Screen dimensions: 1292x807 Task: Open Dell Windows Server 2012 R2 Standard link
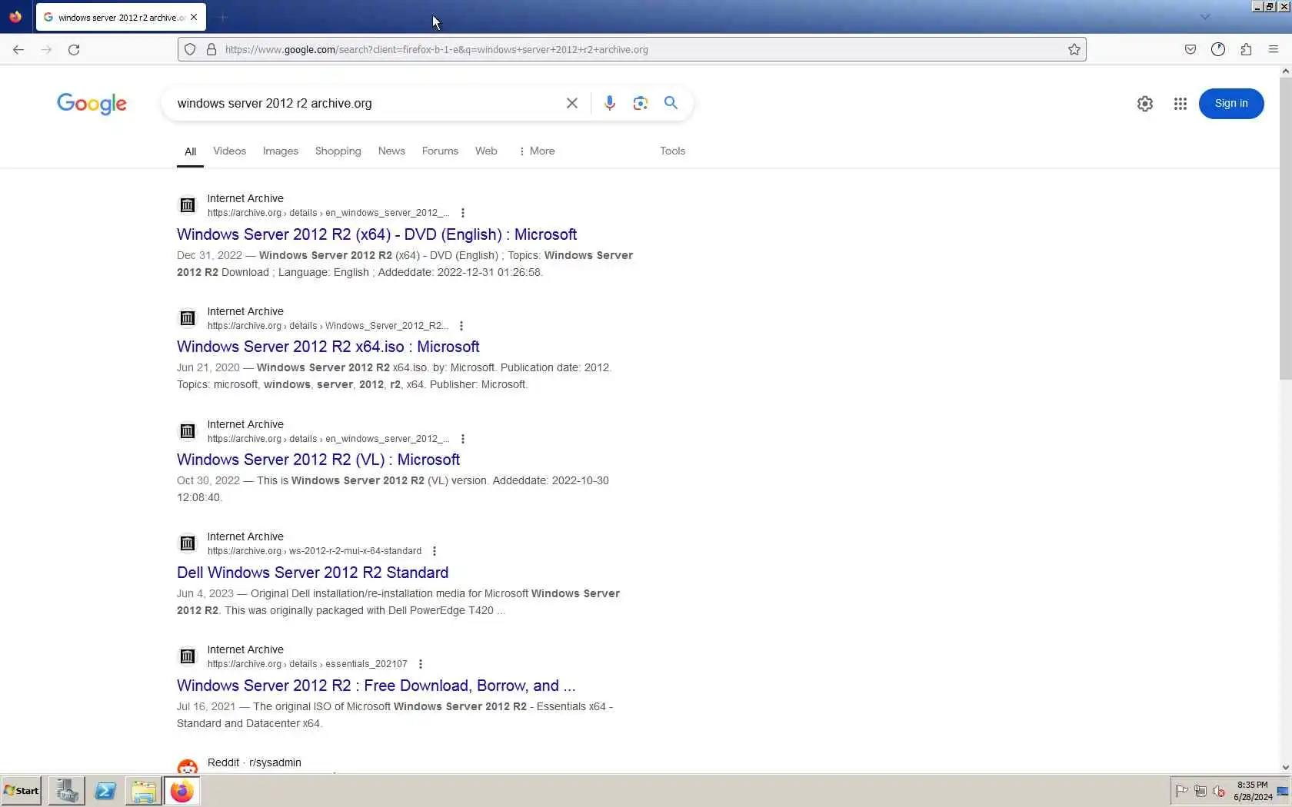click(312, 573)
